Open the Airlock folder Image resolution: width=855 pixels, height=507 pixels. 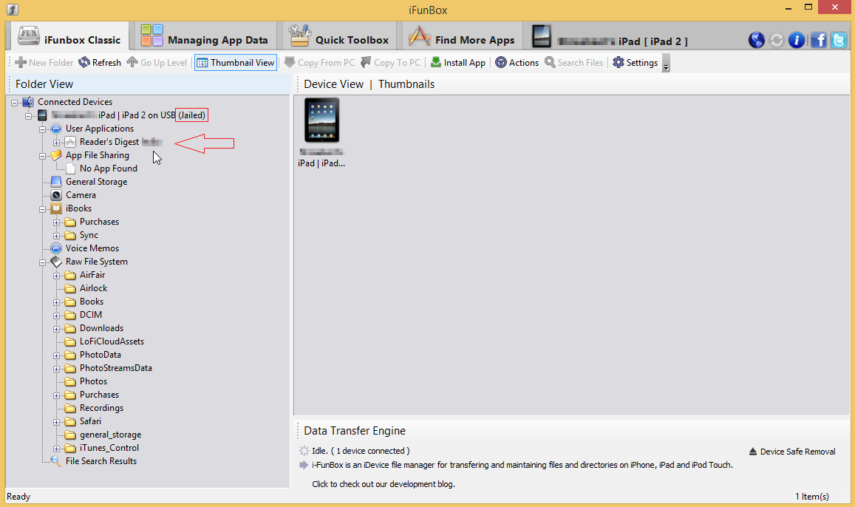93,288
